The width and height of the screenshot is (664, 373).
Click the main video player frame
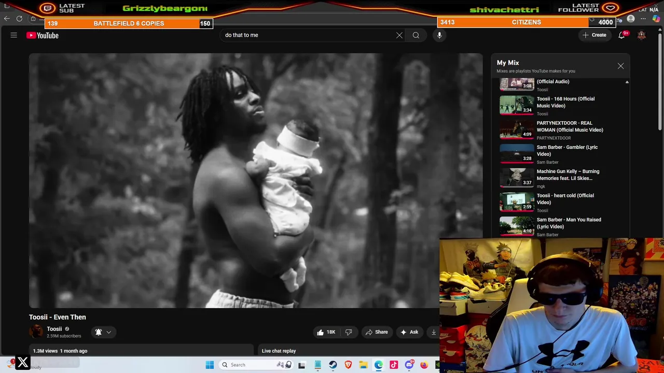pos(256,181)
